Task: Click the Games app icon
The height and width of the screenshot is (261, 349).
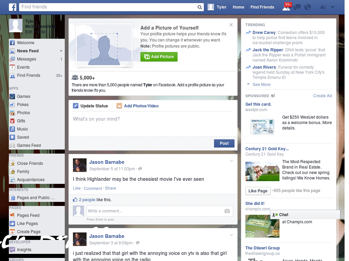Action: [x=12, y=97]
